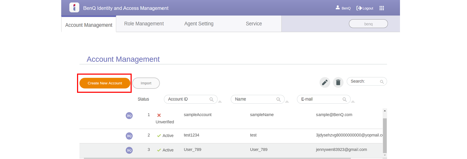Open the Agent Setting tab

199,24
